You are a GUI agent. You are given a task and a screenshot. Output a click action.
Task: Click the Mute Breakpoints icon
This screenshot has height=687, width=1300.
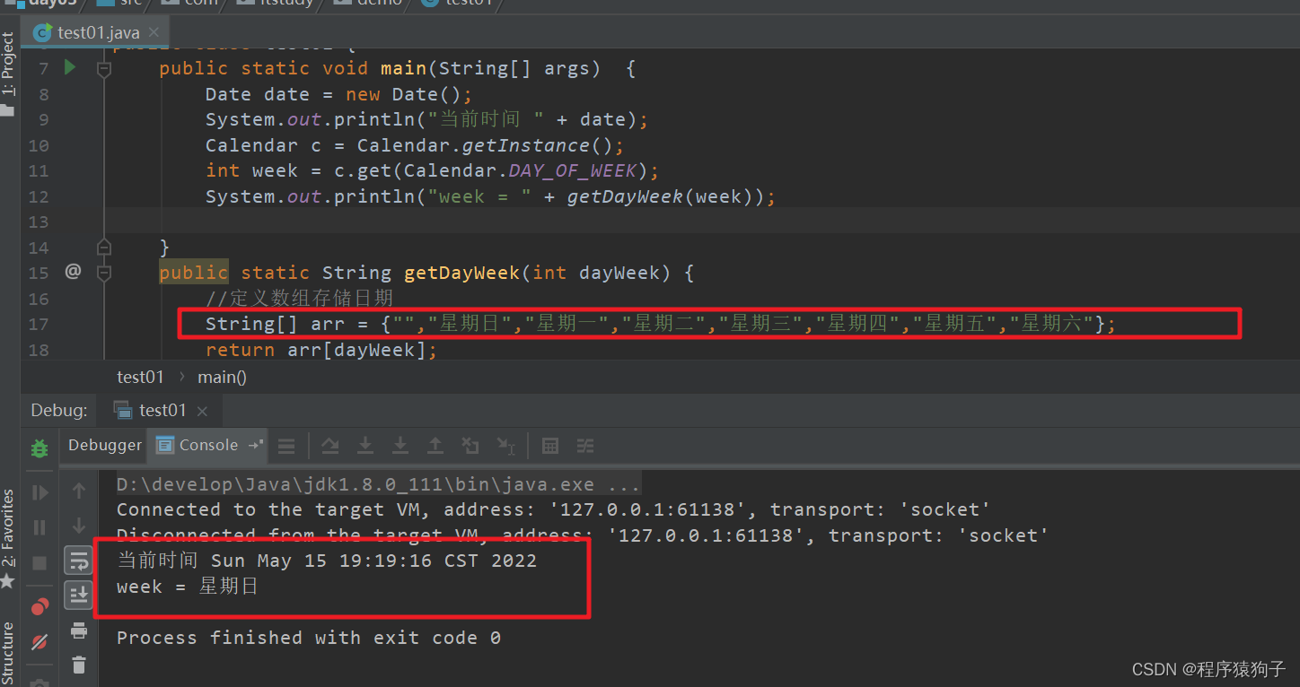coord(40,642)
